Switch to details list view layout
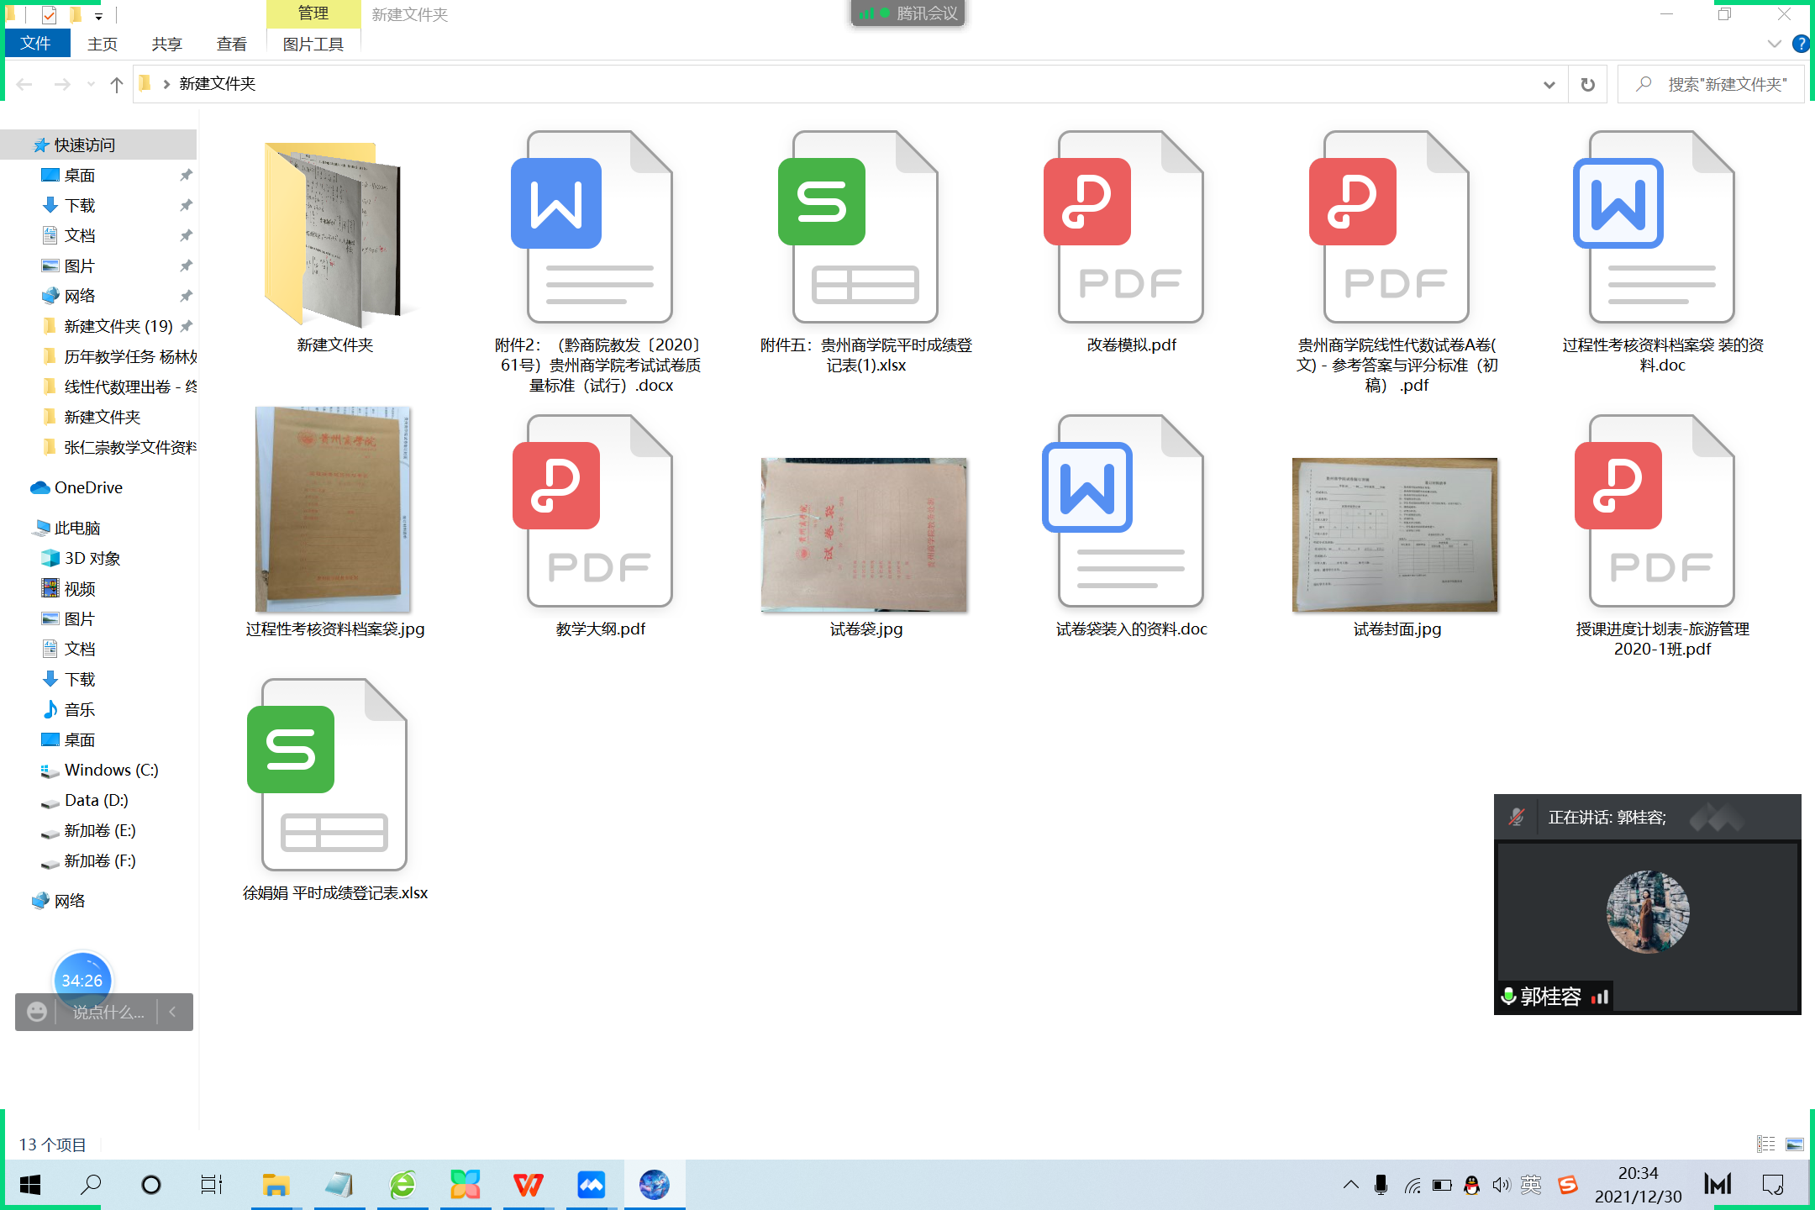The width and height of the screenshot is (1815, 1210). click(x=1765, y=1144)
